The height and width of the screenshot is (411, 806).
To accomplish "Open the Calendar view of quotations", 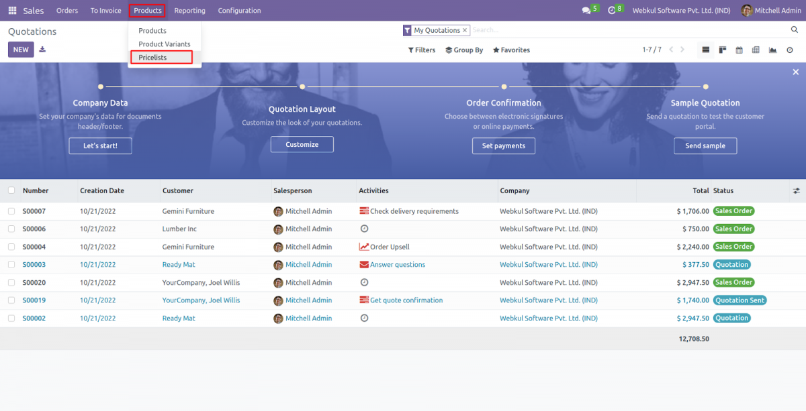I will 739,50.
